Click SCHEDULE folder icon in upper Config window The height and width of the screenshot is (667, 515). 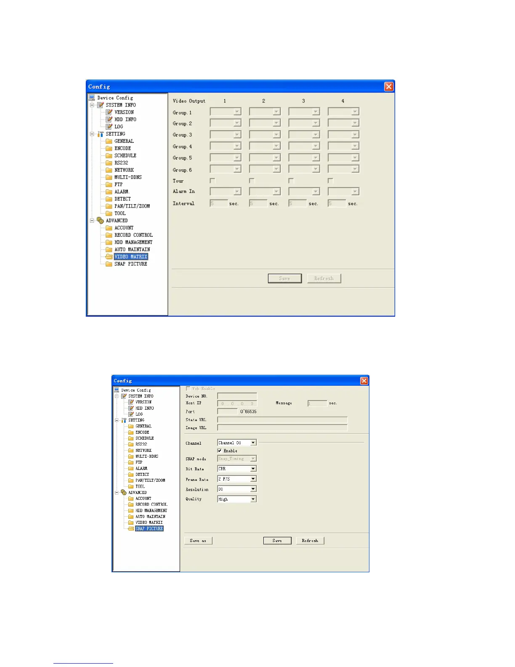109,155
